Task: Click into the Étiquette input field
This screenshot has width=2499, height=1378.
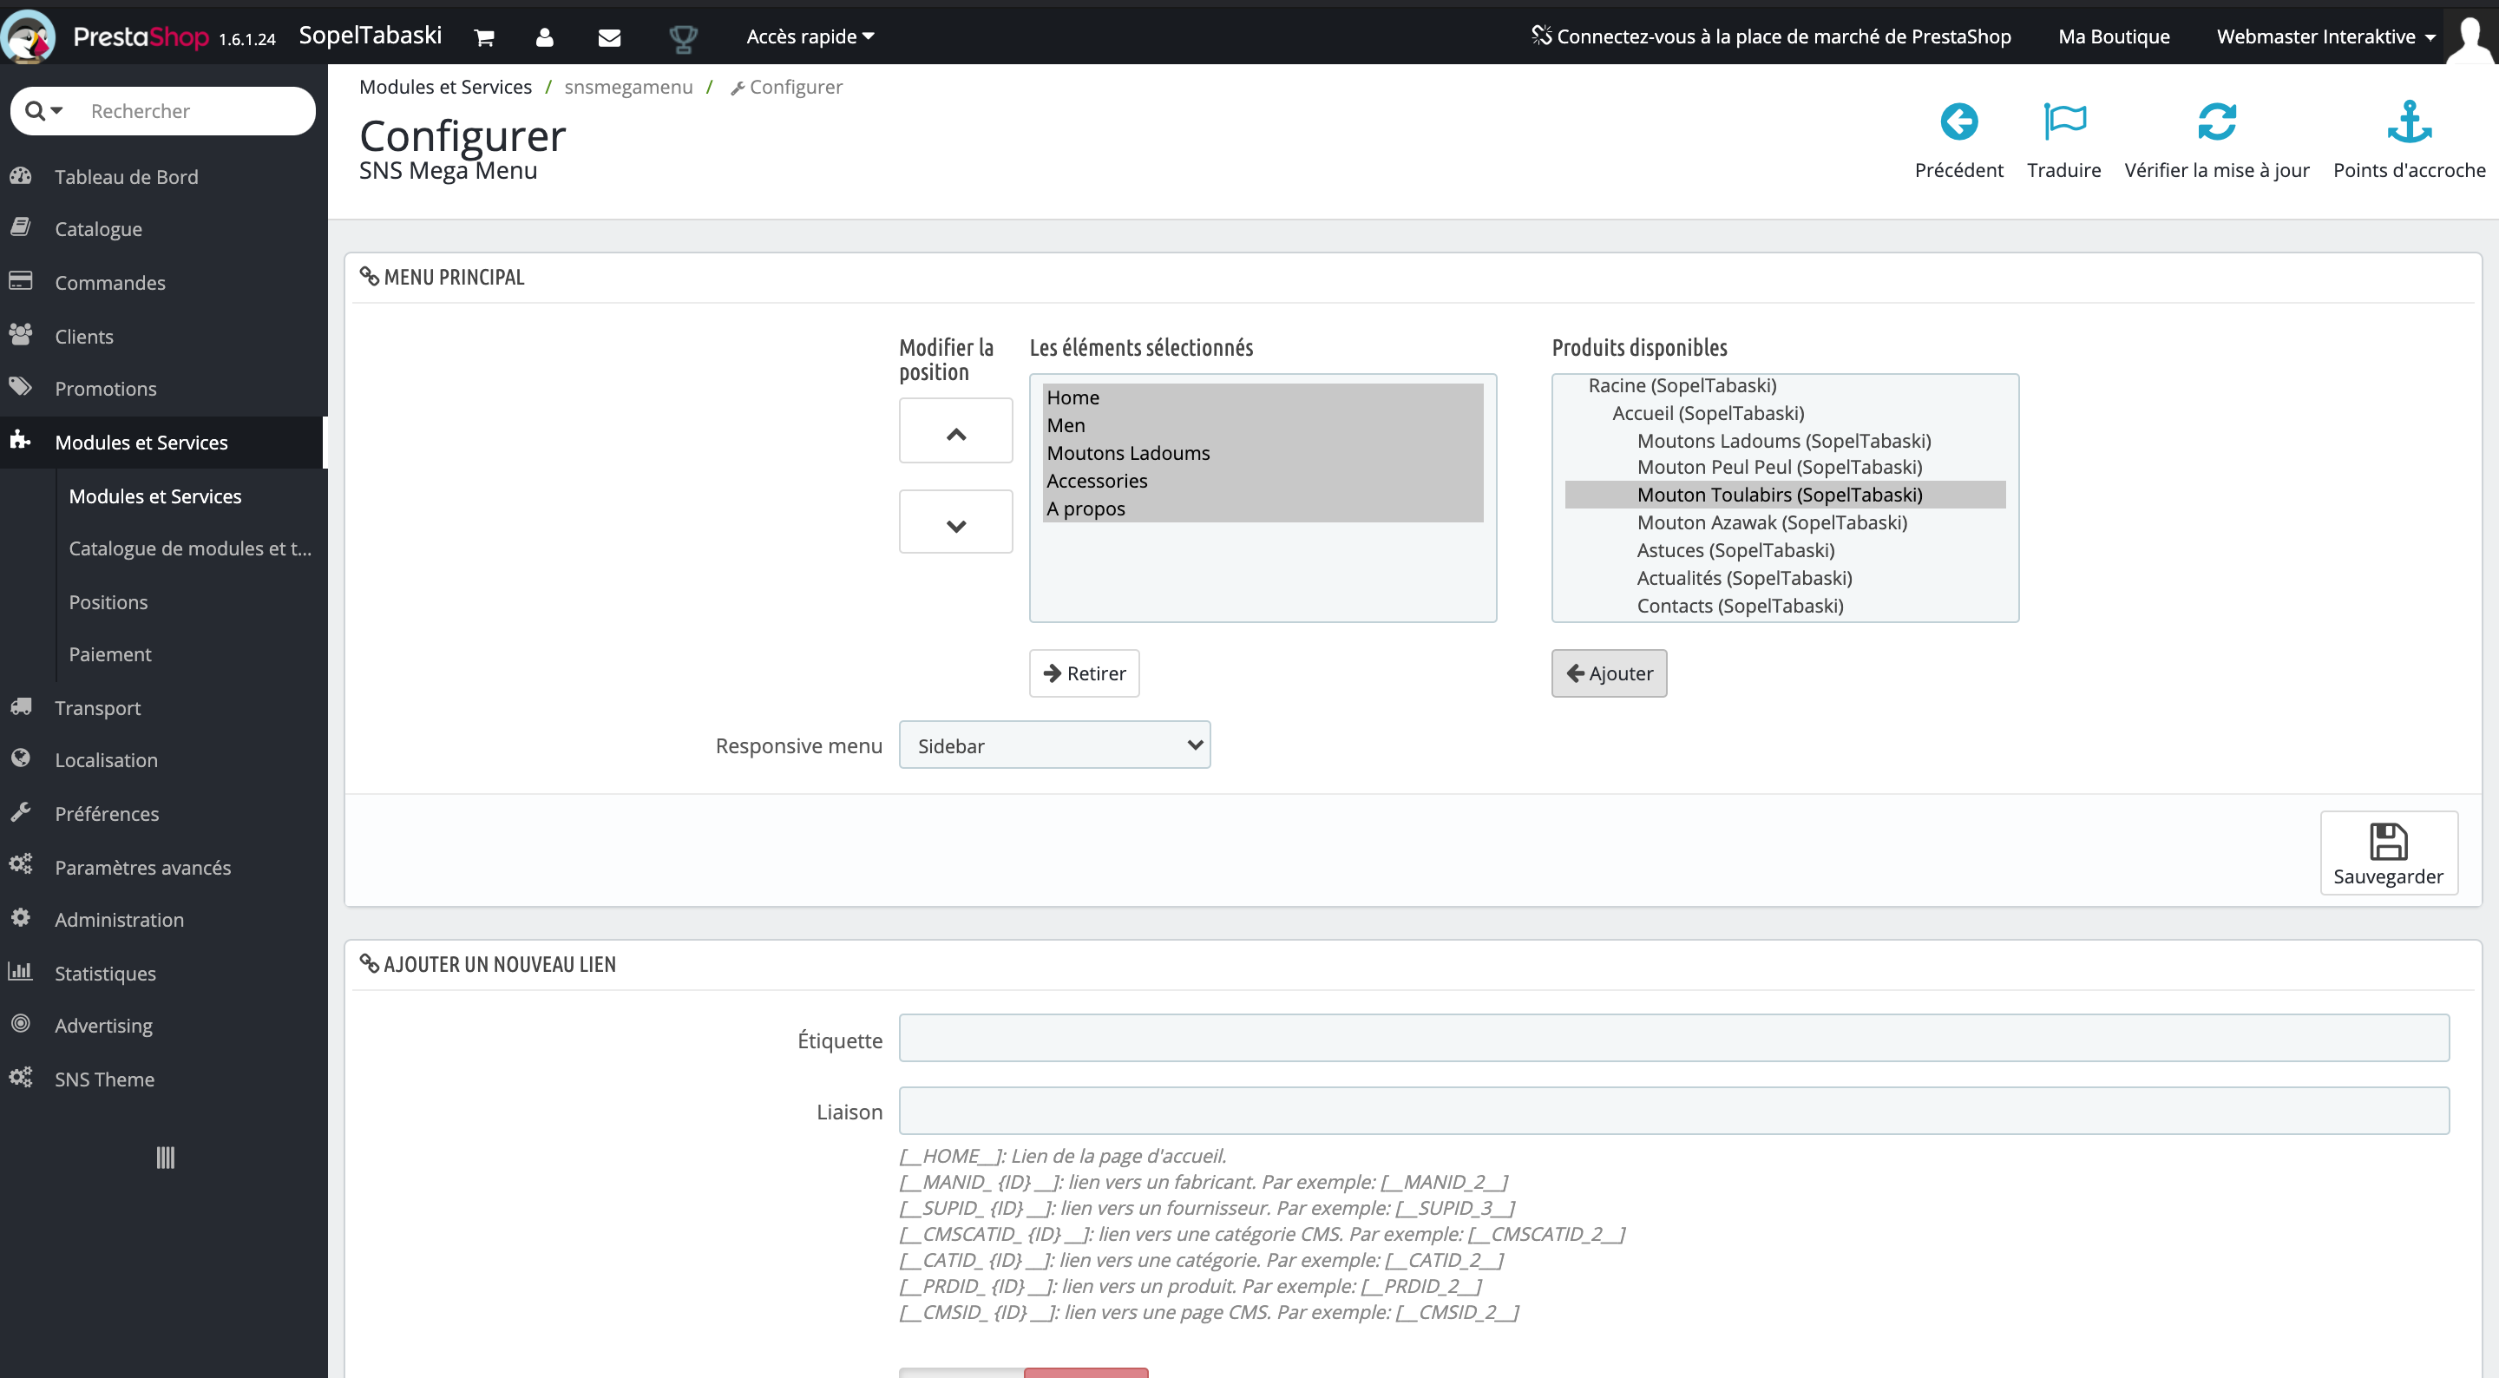Action: coord(1674,1039)
